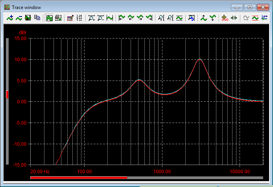Move trace down with the down-arrow icon
Viewport: 273px width, 187px height.
[212, 18]
